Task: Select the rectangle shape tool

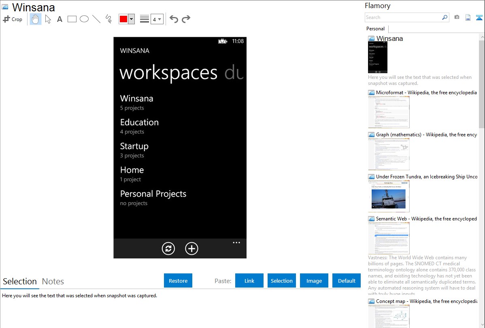Action: tap(72, 19)
